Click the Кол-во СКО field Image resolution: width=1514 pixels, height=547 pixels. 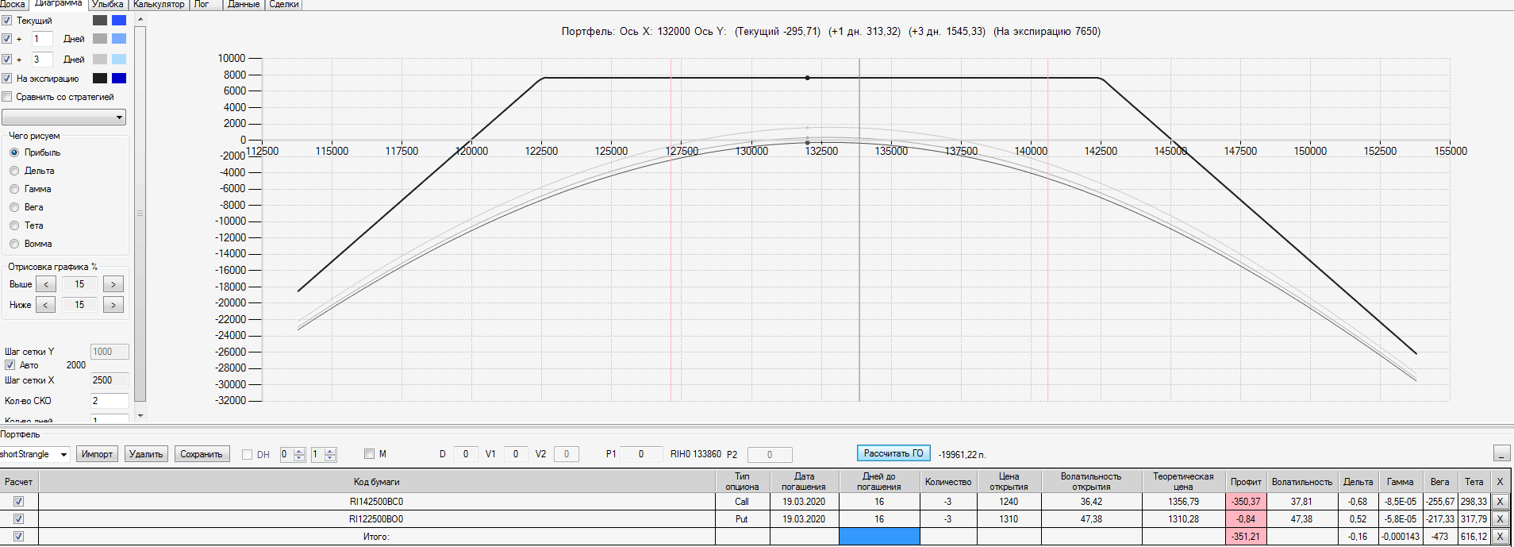(x=110, y=401)
